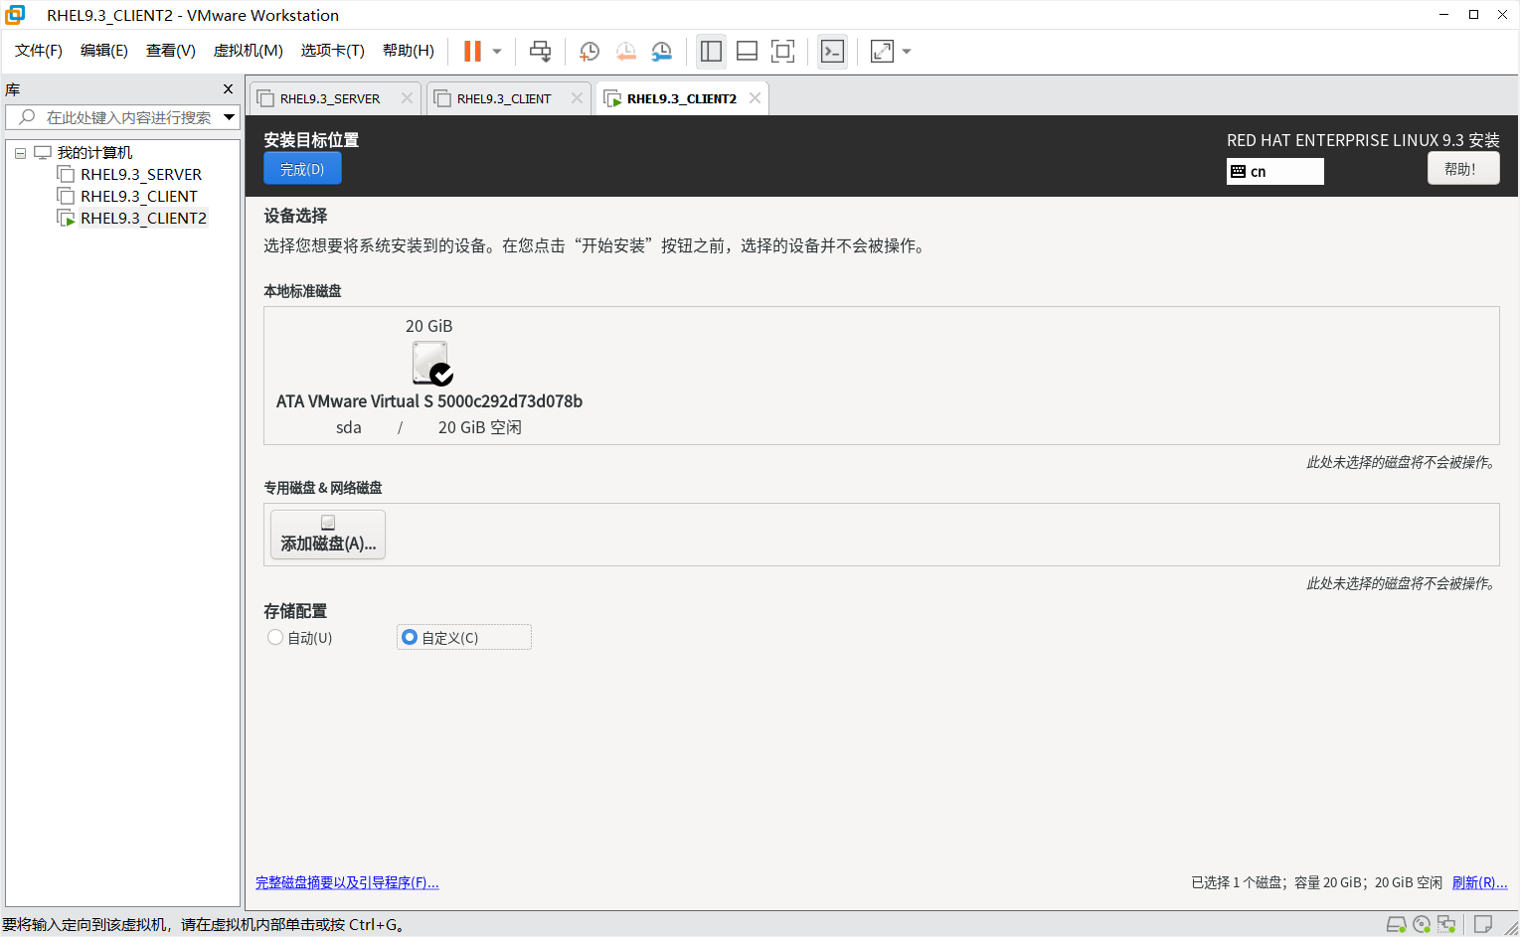Select the ATA VMware Virtual disk
The height and width of the screenshot is (937, 1520).
pos(429,363)
